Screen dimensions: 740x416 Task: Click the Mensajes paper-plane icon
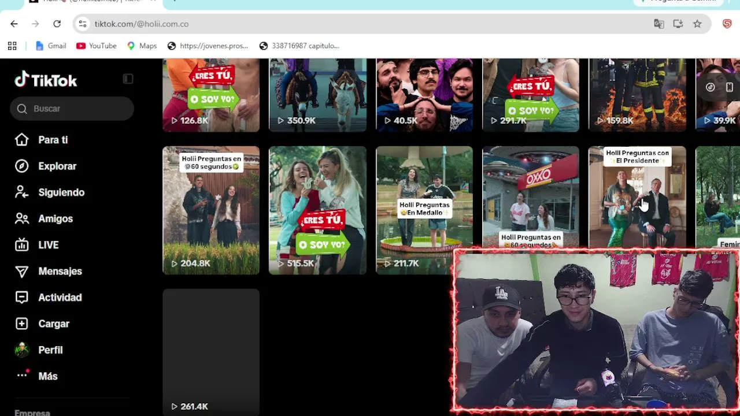click(21, 271)
